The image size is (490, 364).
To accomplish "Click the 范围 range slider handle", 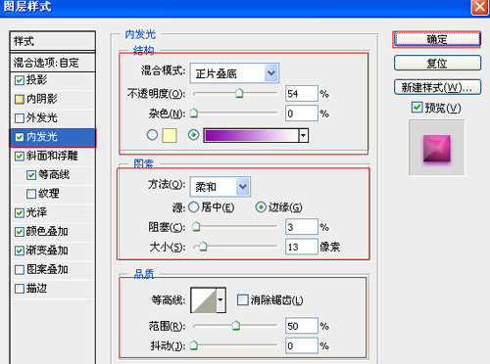I will coord(235,326).
